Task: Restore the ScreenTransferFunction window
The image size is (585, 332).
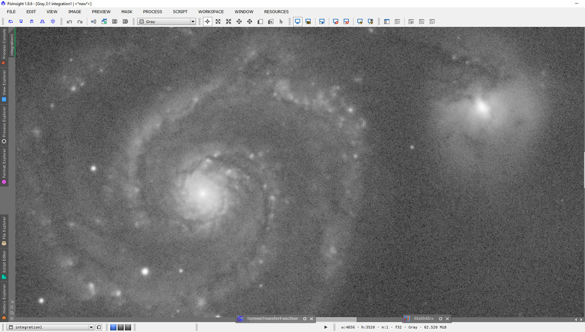Action: click(x=304, y=319)
